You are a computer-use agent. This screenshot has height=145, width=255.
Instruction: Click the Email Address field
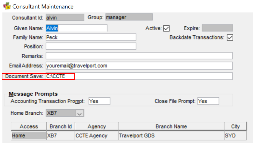(139, 66)
